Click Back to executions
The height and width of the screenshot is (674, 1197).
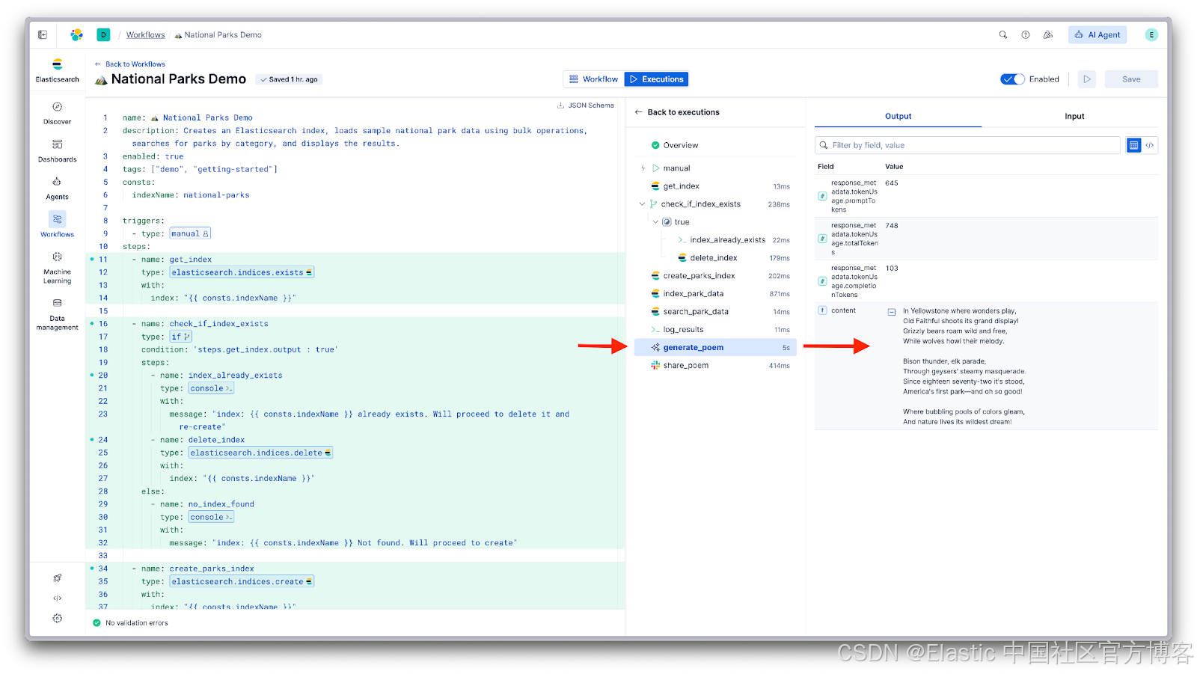click(x=677, y=112)
